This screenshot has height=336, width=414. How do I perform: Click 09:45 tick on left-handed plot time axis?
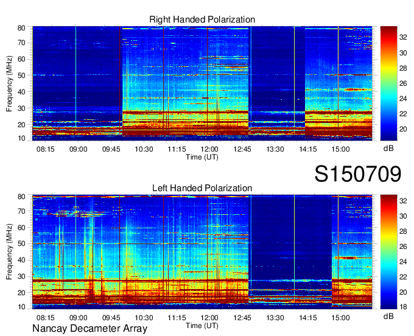coord(111,318)
